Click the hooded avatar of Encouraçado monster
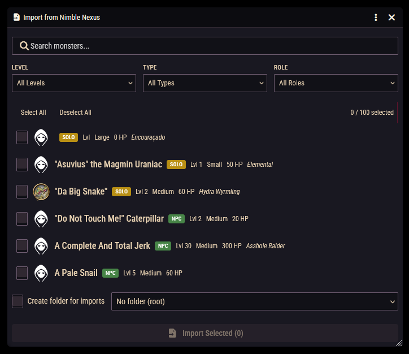Screen dimensions: 409x354 pyautogui.click(x=41, y=137)
